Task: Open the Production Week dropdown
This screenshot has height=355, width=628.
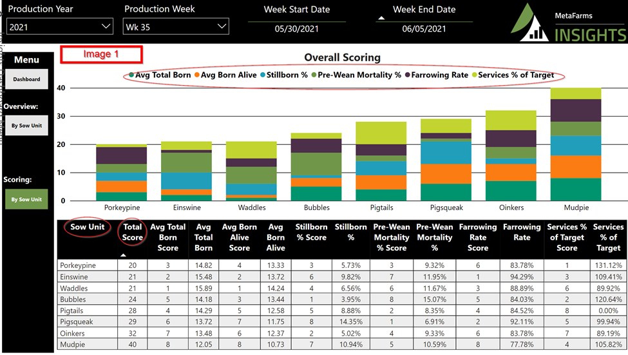Action: (176, 26)
